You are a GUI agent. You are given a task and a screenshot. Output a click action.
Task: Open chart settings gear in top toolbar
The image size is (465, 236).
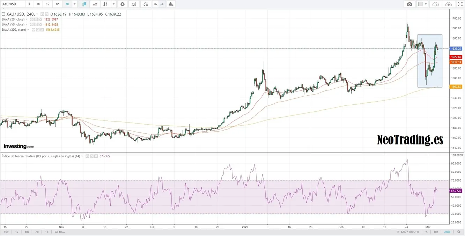pos(122,4)
